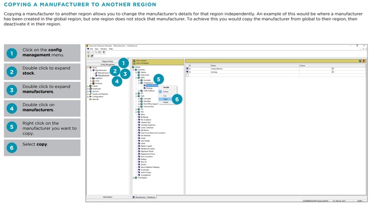369x204 pixels.
Task: Click the red delete icon in the grid header
Action: tap(364, 61)
